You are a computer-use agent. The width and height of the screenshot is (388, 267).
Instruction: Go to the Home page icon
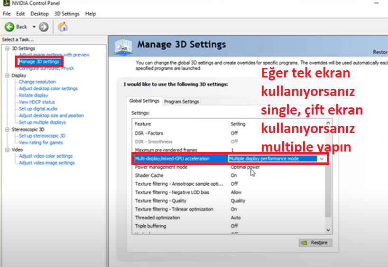pos(63,27)
